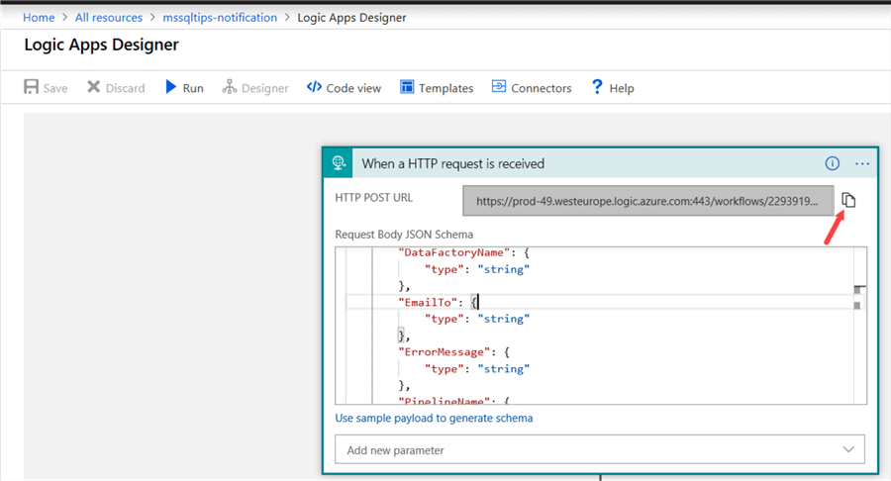
Task: Open mssqltips-notification breadcrumb link
Action: click(x=220, y=17)
